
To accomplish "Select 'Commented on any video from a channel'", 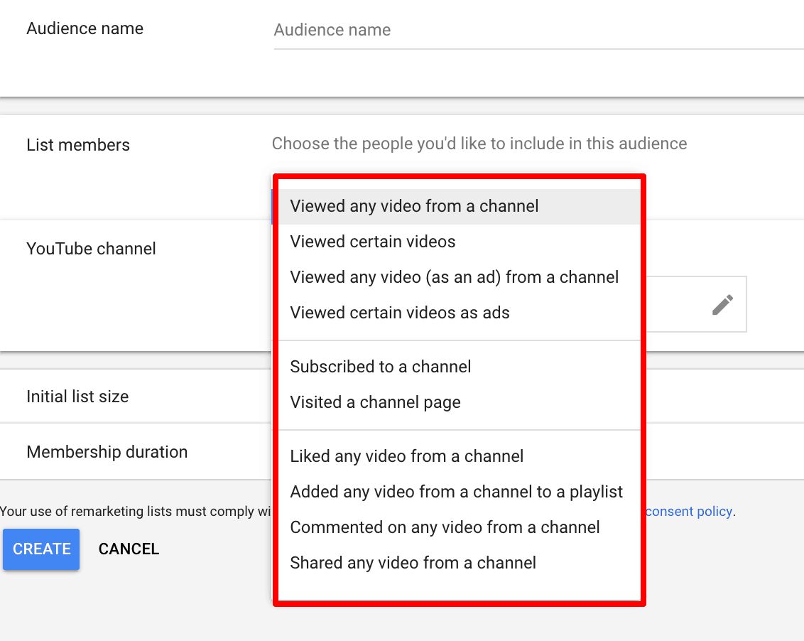I will (460, 527).
